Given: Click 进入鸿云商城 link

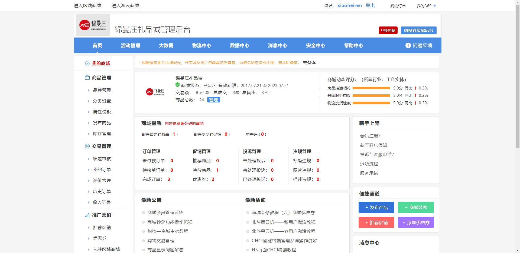Looking at the screenshot, I should click(x=125, y=5).
